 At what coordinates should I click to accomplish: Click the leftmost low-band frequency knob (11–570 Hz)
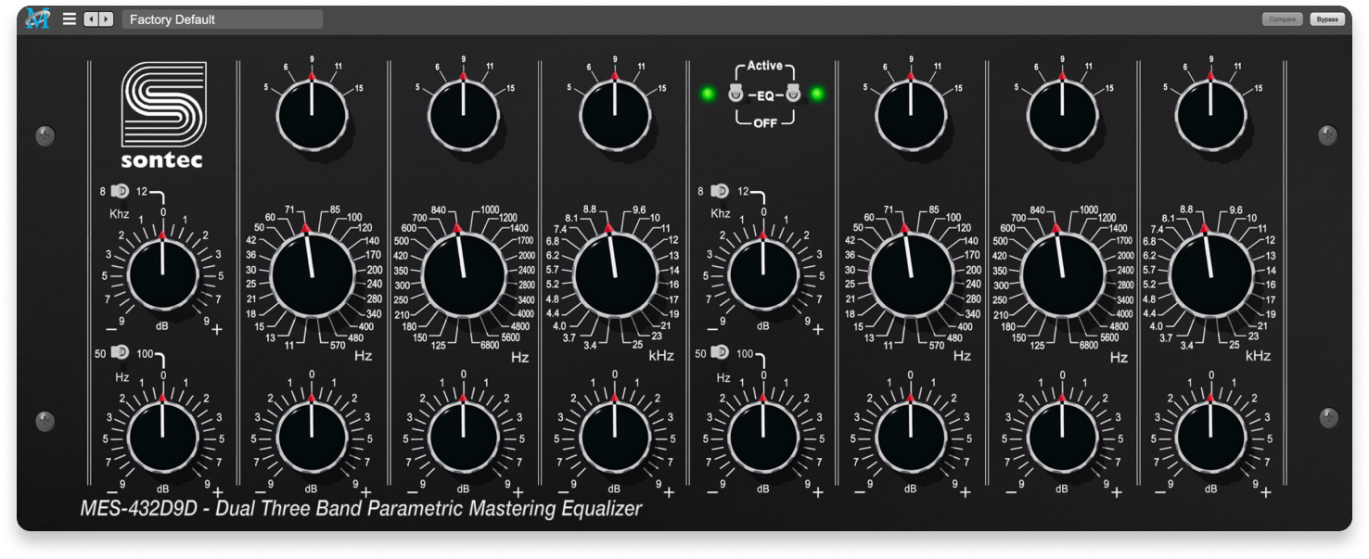(x=312, y=276)
